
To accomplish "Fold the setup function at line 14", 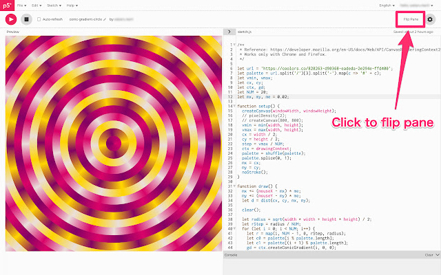I will tap(234, 106).
